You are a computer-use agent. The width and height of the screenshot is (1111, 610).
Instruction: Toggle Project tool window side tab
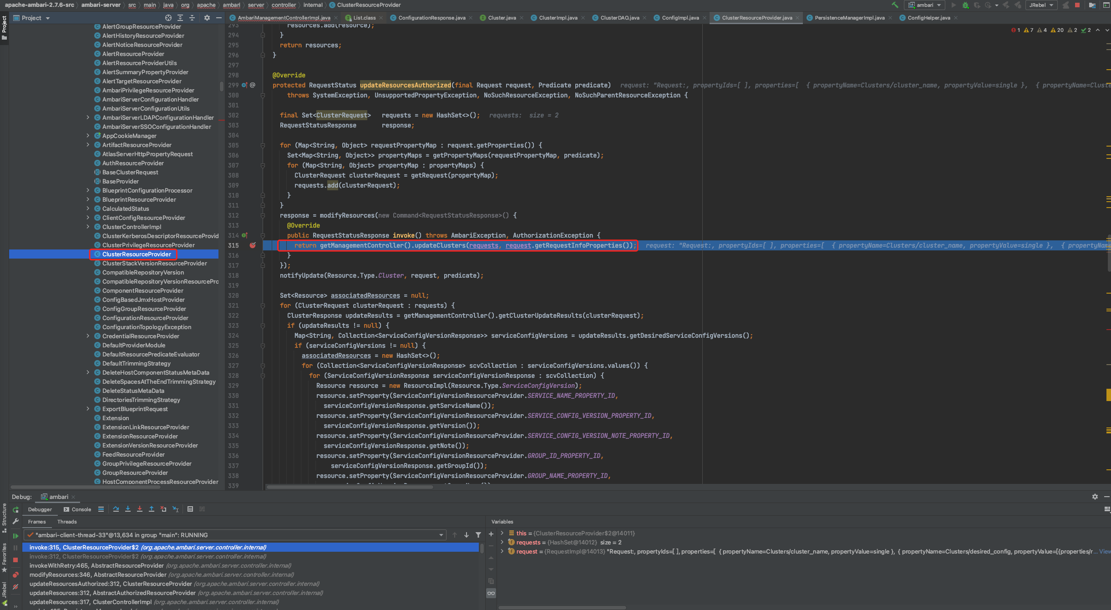(4, 27)
